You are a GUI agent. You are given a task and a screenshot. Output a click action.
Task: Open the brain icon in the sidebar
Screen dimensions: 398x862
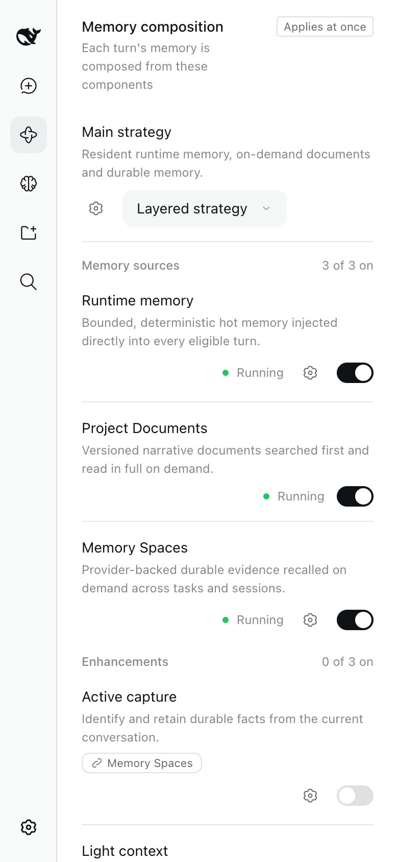coord(29,183)
